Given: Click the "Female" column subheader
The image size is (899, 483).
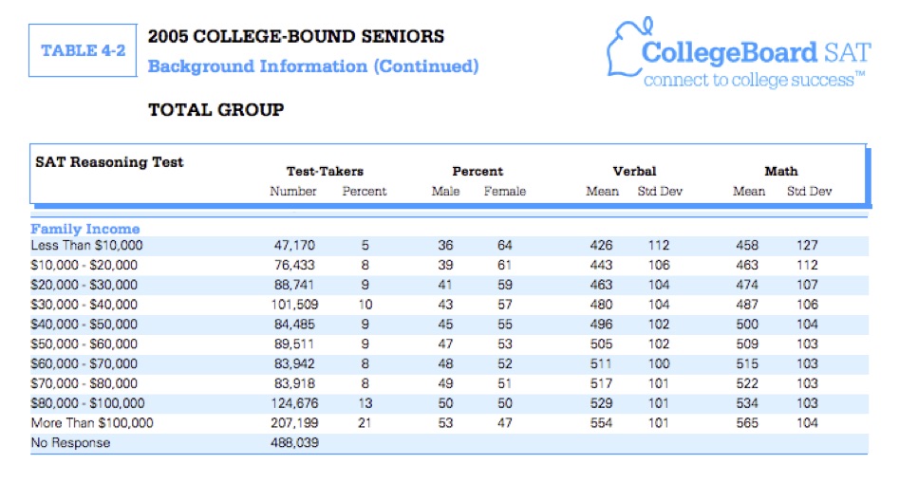Looking at the screenshot, I should (x=504, y=191).
